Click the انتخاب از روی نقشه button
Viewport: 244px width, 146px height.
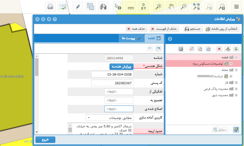click(222, 29)
